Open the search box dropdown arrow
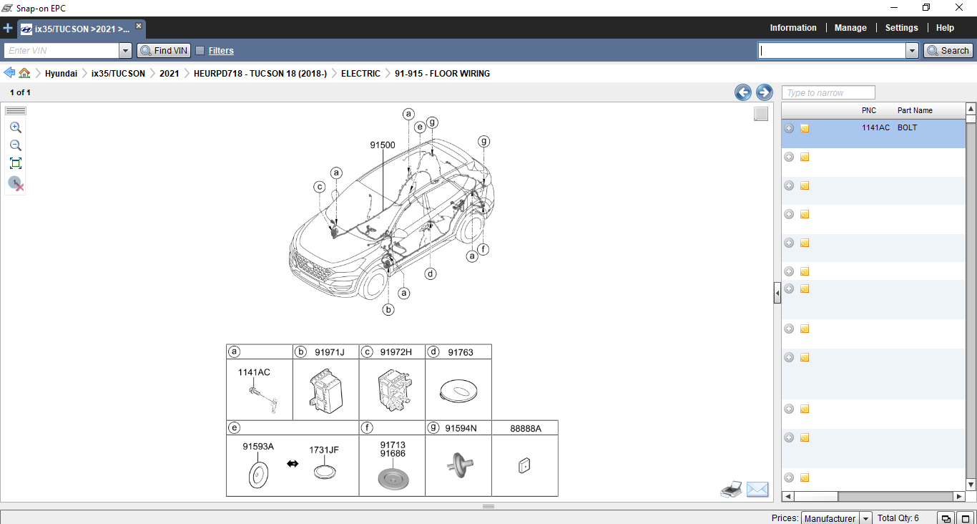Screen dimensions: 977x524 point(912,50)
